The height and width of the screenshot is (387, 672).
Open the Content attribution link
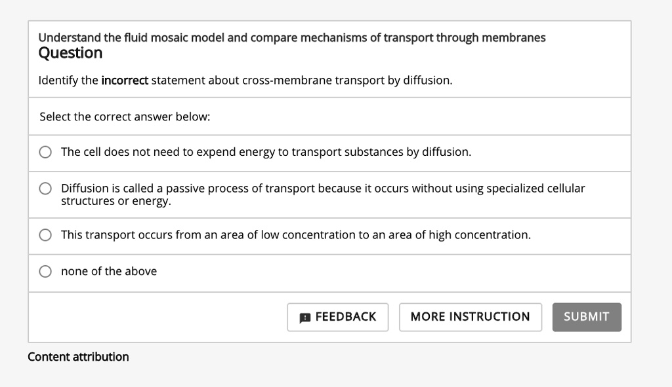(x=78, y=357)
